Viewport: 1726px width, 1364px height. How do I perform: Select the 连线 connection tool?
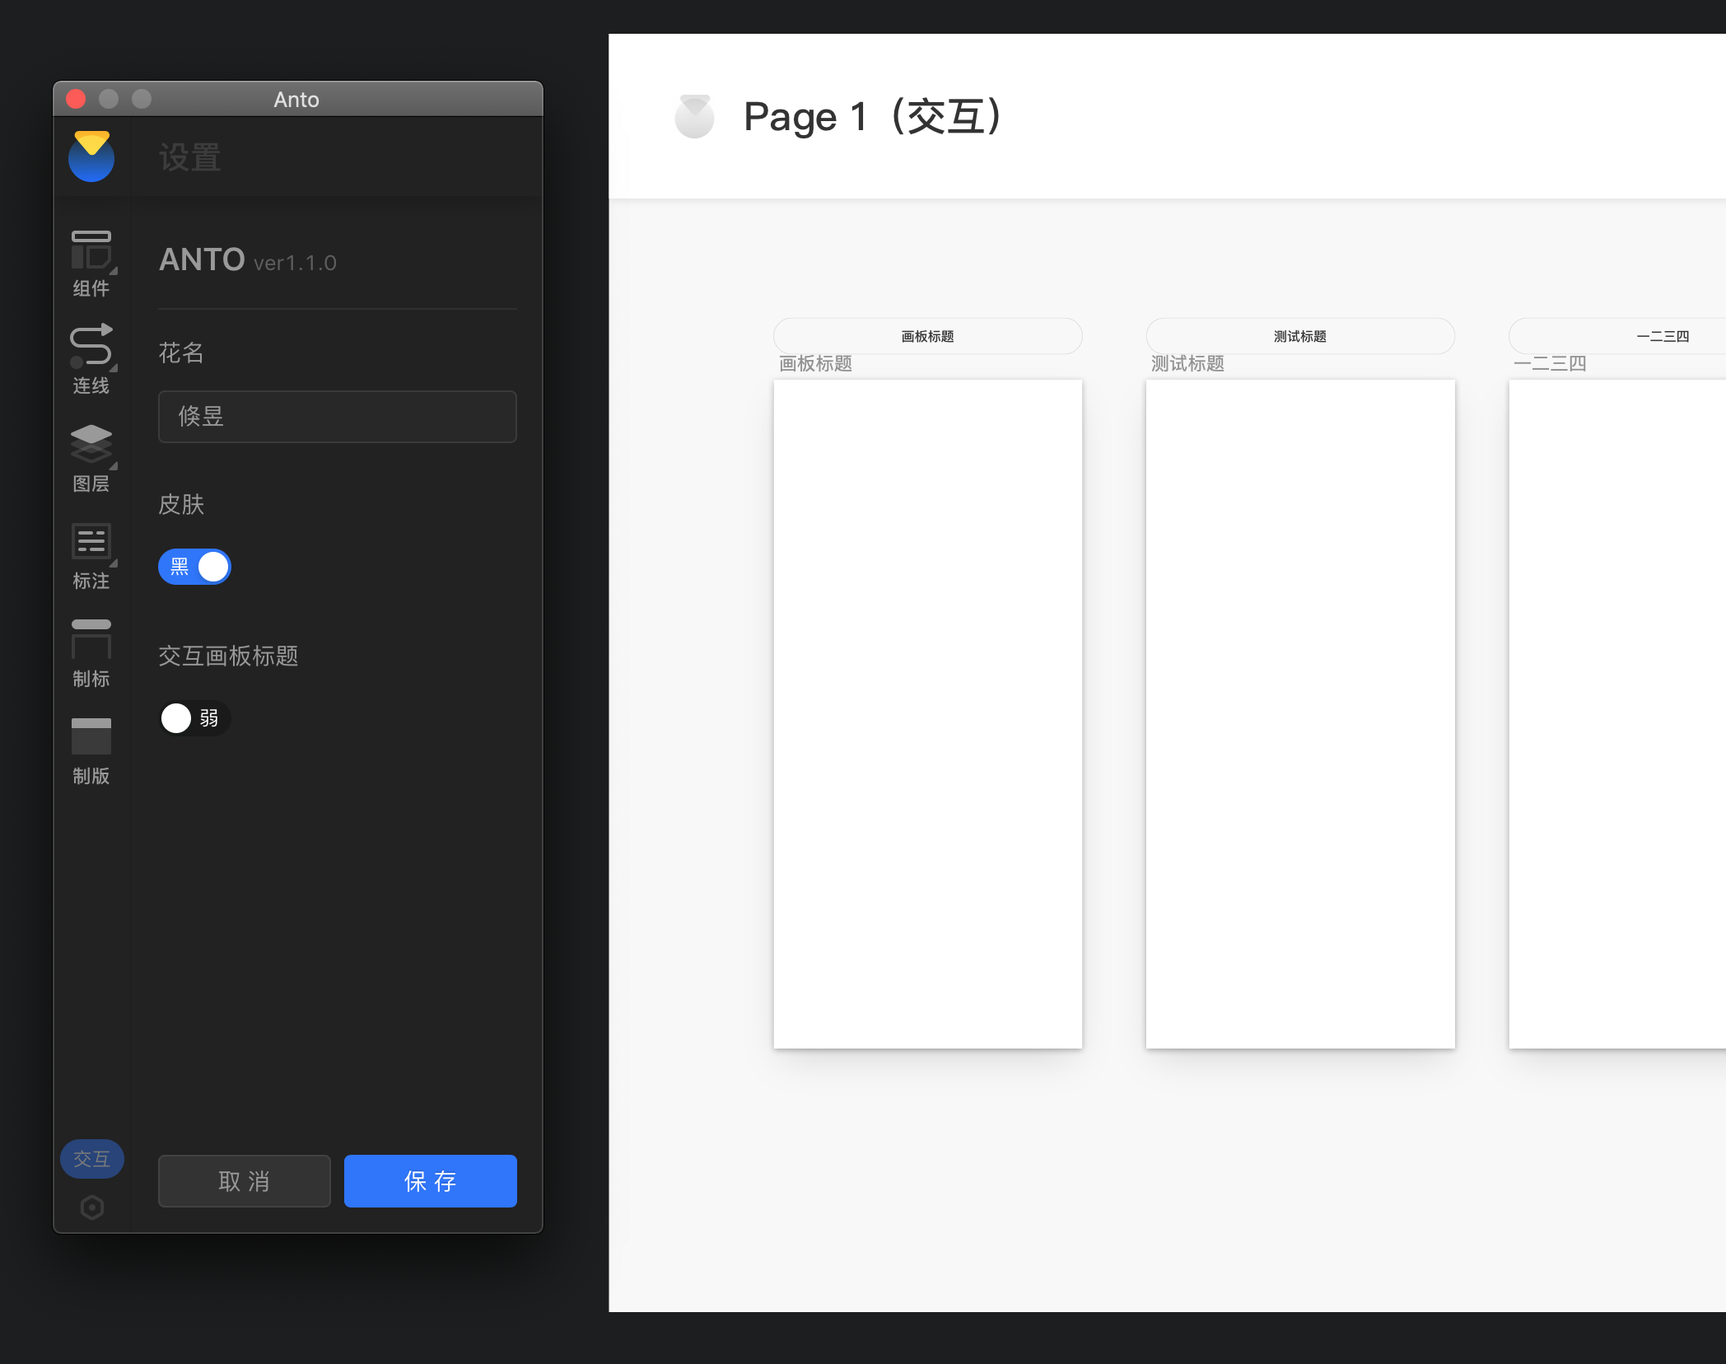coord(91,360)
